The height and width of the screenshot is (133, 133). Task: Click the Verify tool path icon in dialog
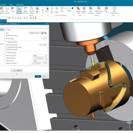click(18, 71)
